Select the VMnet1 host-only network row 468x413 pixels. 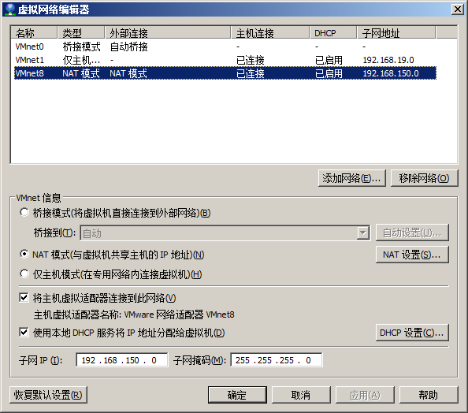coord(225,60)
